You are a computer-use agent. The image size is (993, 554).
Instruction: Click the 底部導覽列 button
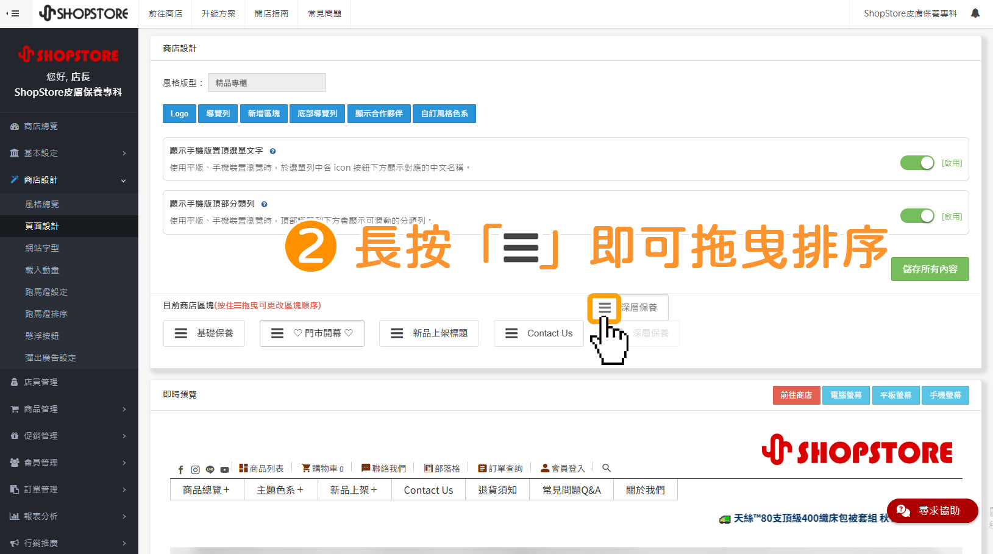317,114
